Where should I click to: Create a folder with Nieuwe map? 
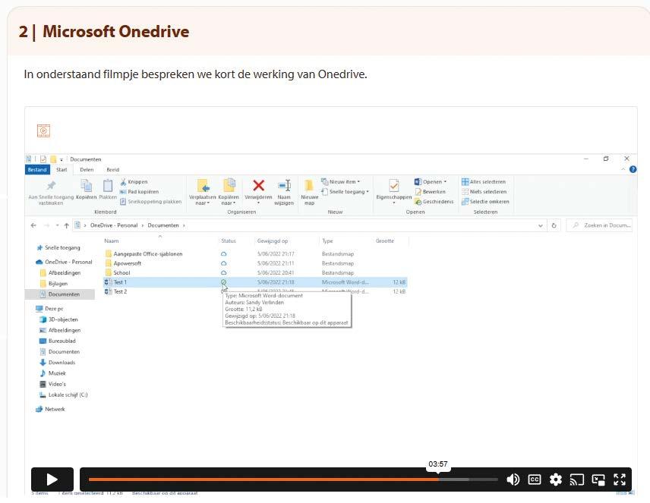[x=309, y=192]
